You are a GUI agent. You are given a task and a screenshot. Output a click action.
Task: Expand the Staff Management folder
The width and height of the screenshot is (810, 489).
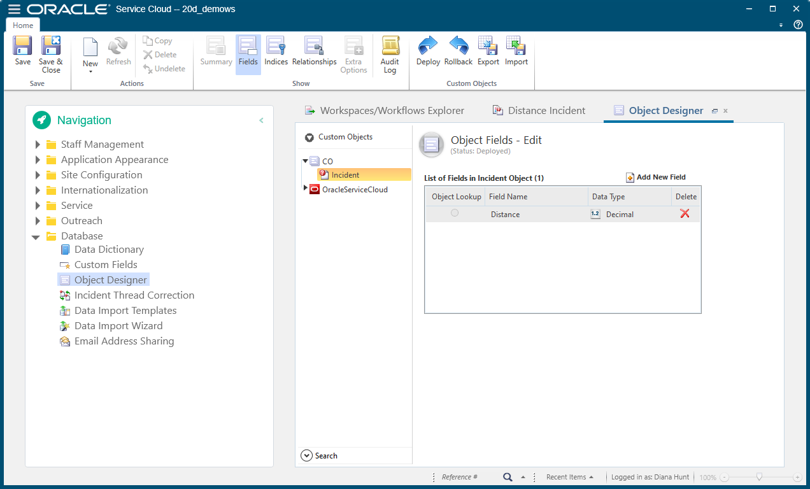click(x=38, y=144)
